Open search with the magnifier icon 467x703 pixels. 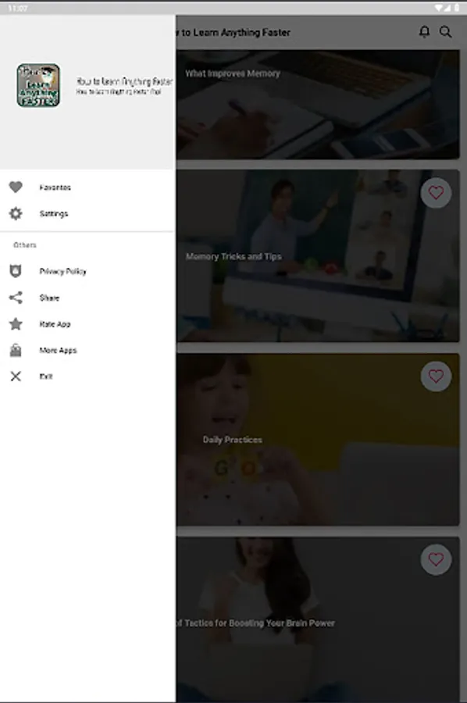click(445, 32)
